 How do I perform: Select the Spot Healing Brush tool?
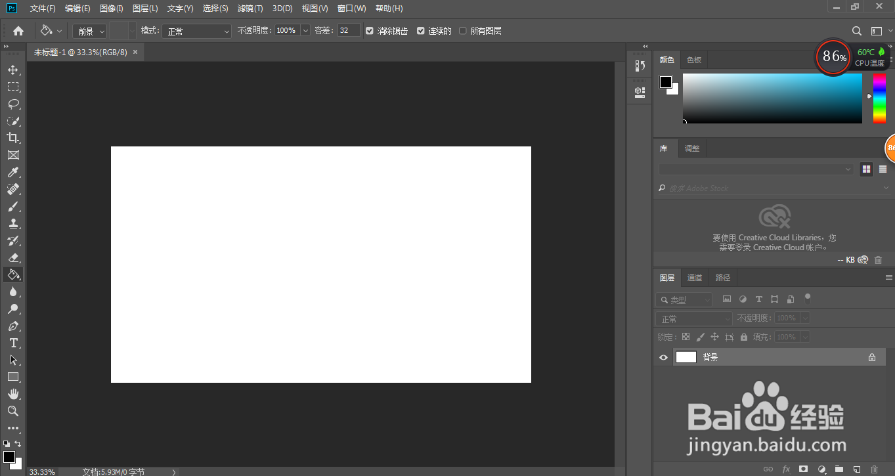[x=13, y=189]
